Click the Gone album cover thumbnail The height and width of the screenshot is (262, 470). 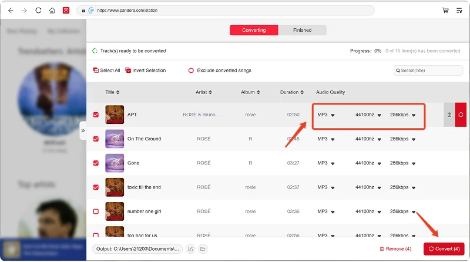[115, 163]
